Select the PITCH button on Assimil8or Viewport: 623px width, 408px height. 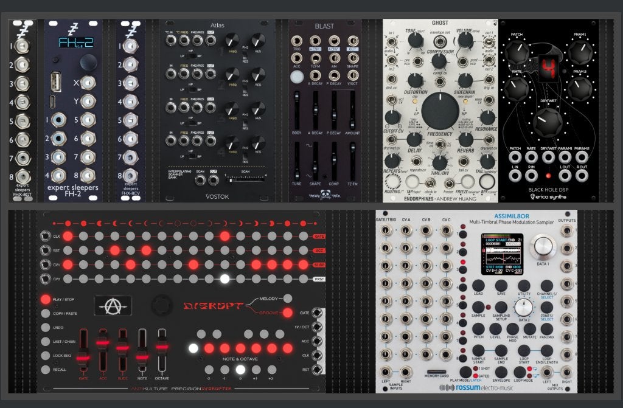click(x=478, y=329)
